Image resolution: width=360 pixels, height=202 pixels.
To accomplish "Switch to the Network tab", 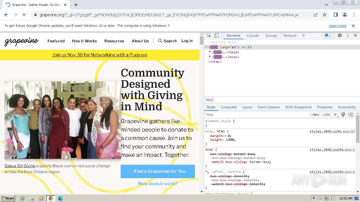I will pyautogui.click(x=290, y=35).
